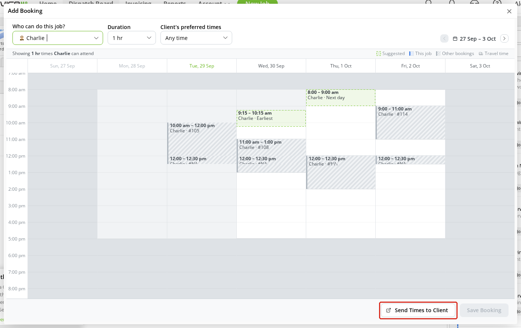Click the This job legend item
The width and height of the screenshot is (521, 328).
pyautogui.click(x=420, y=54)
